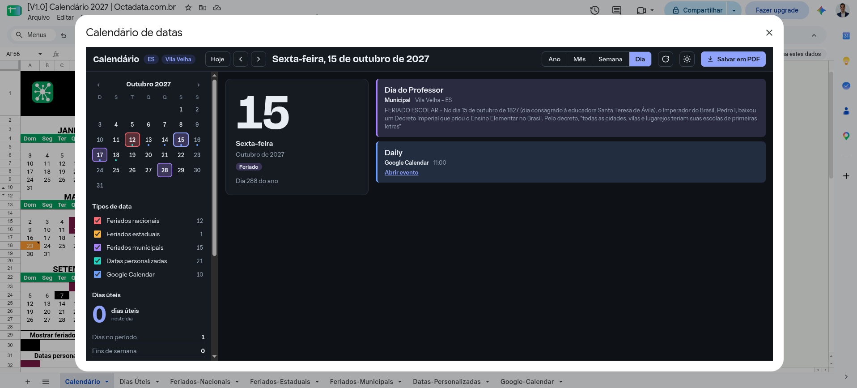This screenshot has height=388, width=857.
Task: Star the spreadsheet document
Action: (188, 8)
